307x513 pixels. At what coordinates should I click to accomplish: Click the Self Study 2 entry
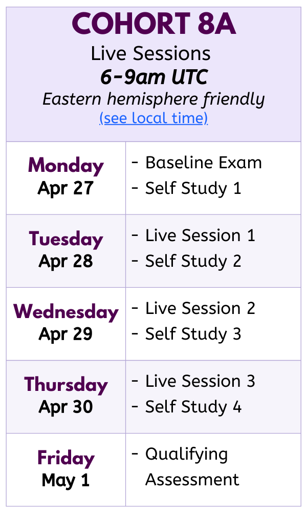[193, 261]
